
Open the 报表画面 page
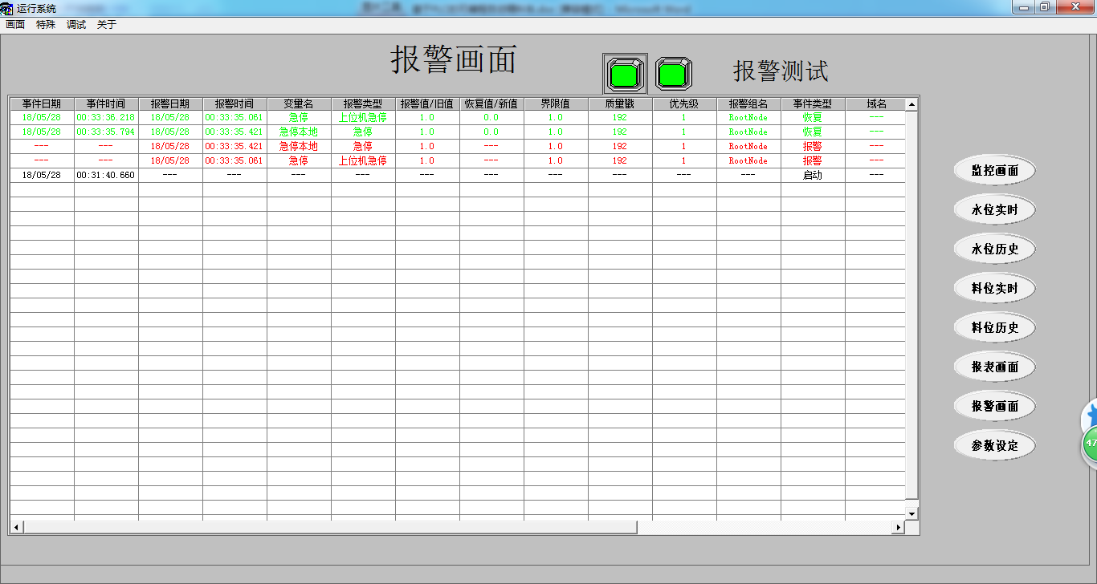995,367
